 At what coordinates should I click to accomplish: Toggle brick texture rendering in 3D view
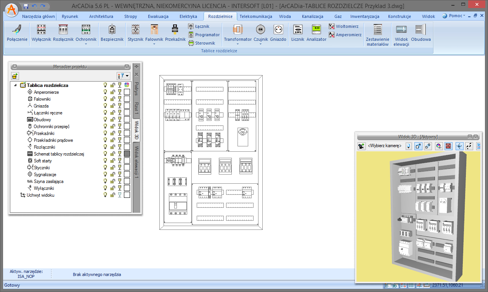(x=448, y=146)
